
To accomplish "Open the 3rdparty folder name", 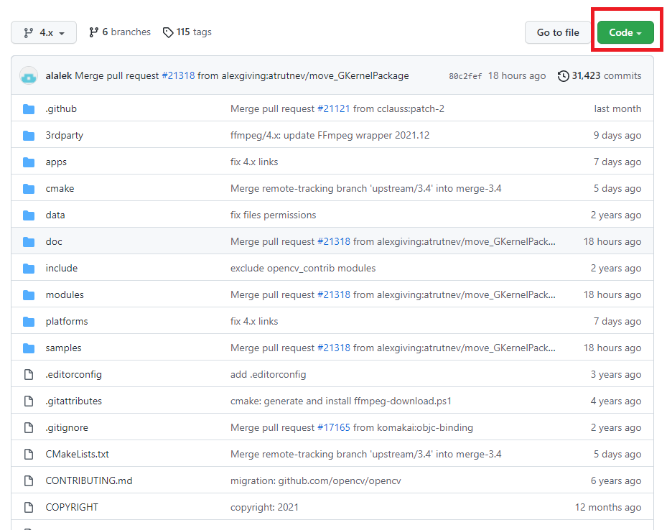I will [64, 135].
